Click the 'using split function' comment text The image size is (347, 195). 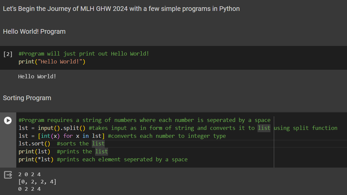(306, 128)
